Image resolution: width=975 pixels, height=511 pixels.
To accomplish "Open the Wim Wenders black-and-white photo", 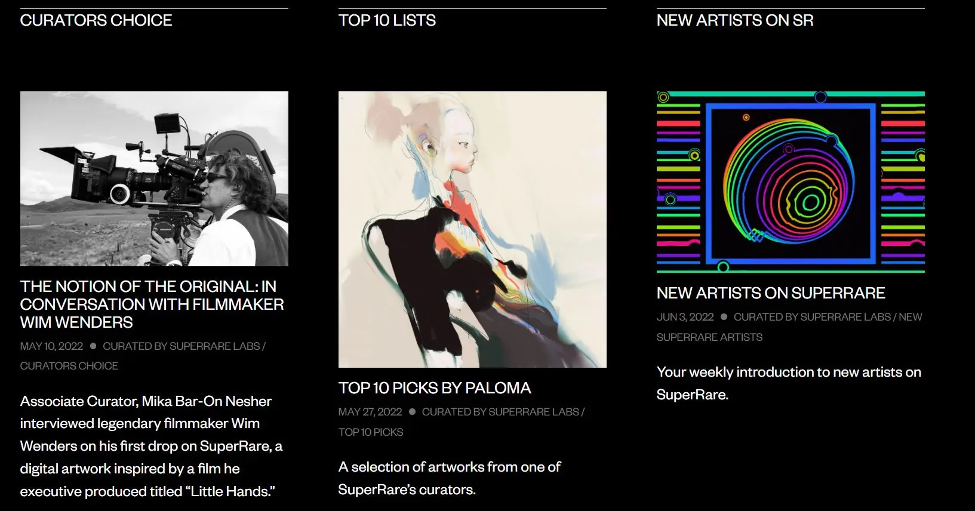I will pyautogui.click(x=154, y=178).
